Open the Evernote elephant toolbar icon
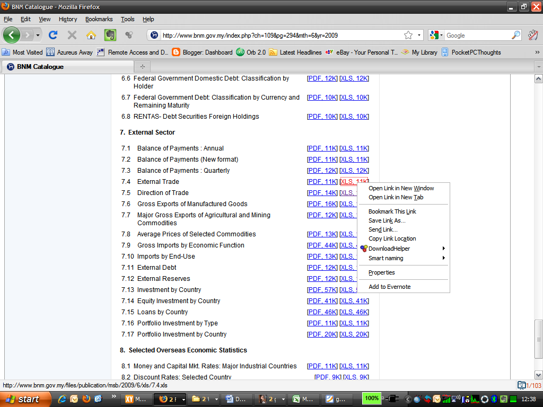 [110, 35]
